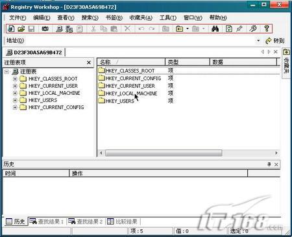Expand HKEY_CURRENT_CONFIG in the tree
This screenshot has height=237, width=292.
coord(15,107)
